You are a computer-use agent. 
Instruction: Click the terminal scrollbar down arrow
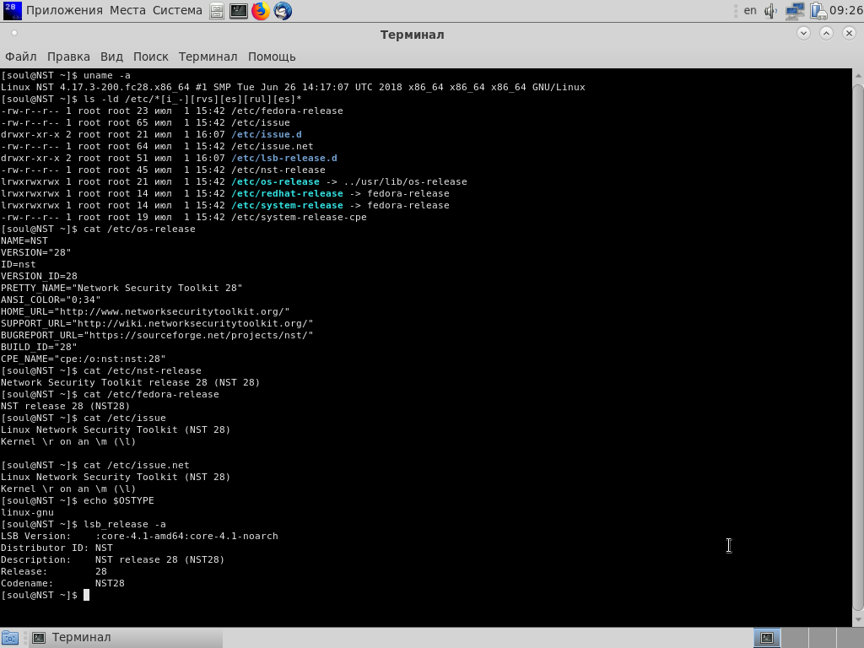[x=858, y=618]
